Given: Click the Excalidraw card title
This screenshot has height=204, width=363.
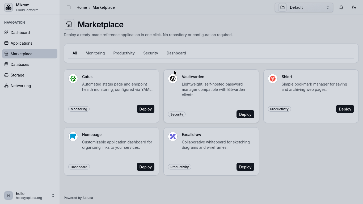Looking at the screenshot, I should pyautogui.click(x=191, y=135).
